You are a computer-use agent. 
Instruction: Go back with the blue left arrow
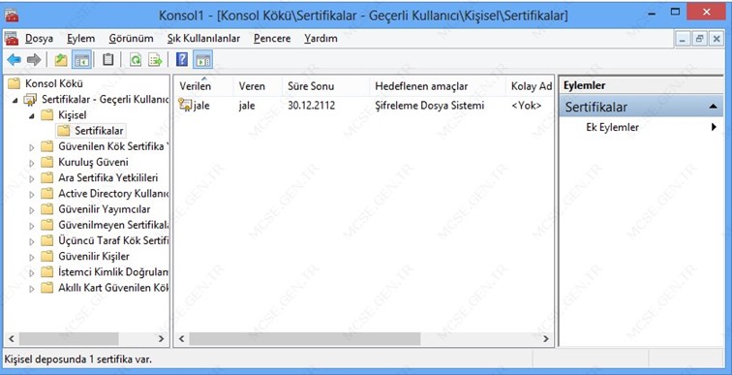point(14,60)
